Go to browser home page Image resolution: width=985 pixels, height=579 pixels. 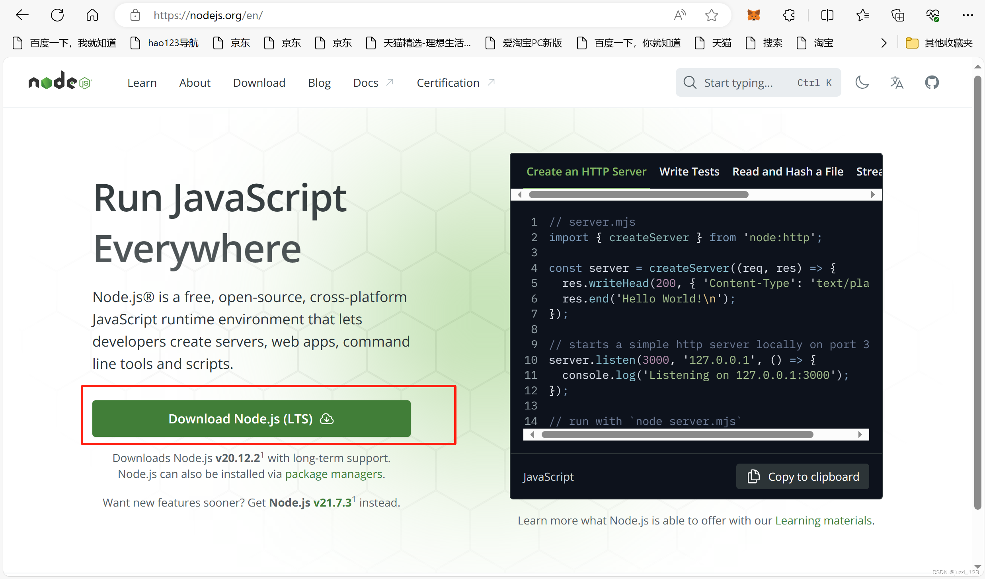click(x=92, y=16)
